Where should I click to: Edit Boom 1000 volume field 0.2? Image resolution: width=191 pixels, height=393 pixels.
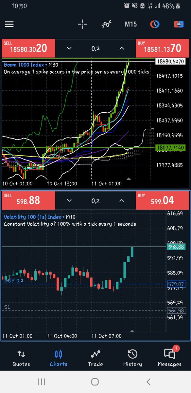(95, 48)
